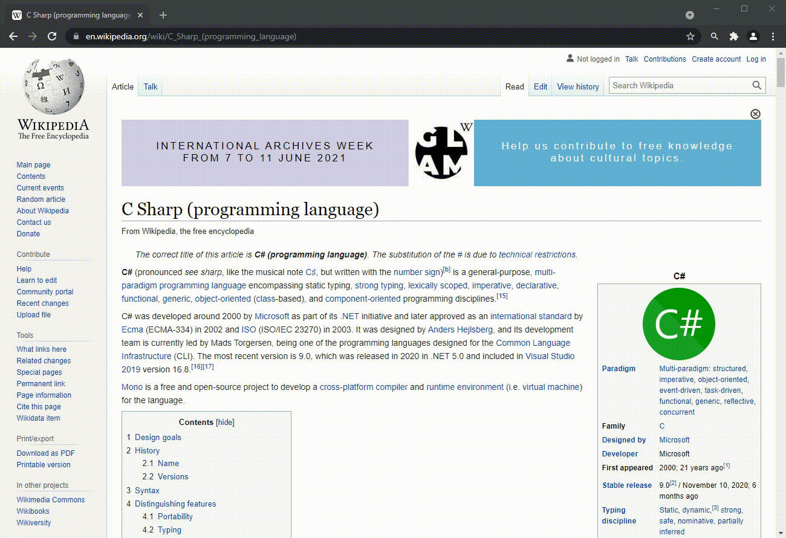Click the Wikiversity link in the sidebar

tap(34, 523)
